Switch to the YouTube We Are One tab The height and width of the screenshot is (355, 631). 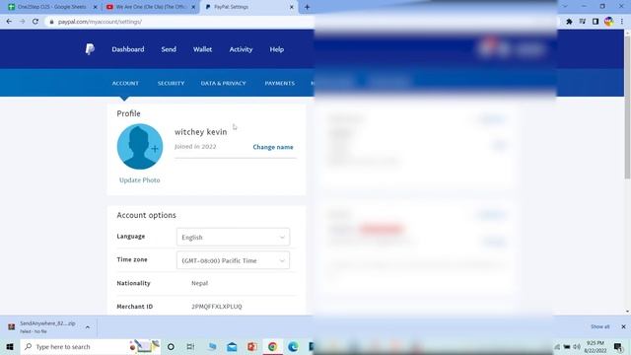[150, 7]
